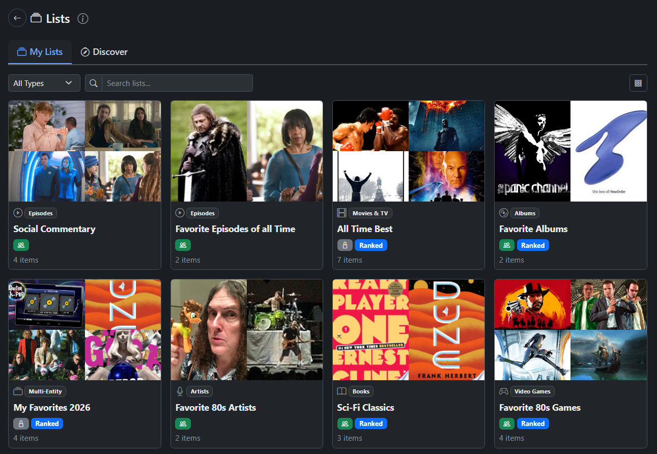Image resolution: width=657 pixels, height=454 pixels.
Task: Open the Sci-Fi Classics list title
Action: 365,408
